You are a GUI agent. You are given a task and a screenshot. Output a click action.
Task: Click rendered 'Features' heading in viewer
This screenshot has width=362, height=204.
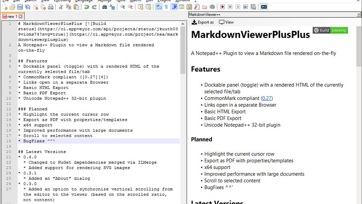coord(206,69)
